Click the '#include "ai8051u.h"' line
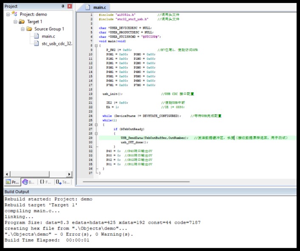The height and width of the screenshot is (251, 300). 117,15
